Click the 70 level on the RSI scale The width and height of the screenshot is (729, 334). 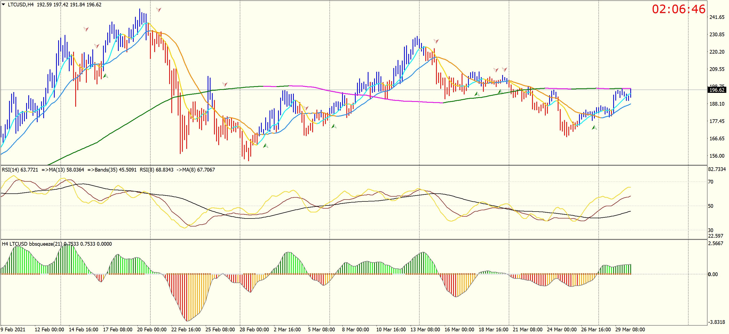711,182
